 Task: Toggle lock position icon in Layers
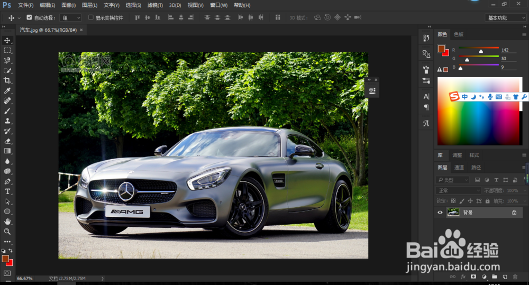click(470, 201)
